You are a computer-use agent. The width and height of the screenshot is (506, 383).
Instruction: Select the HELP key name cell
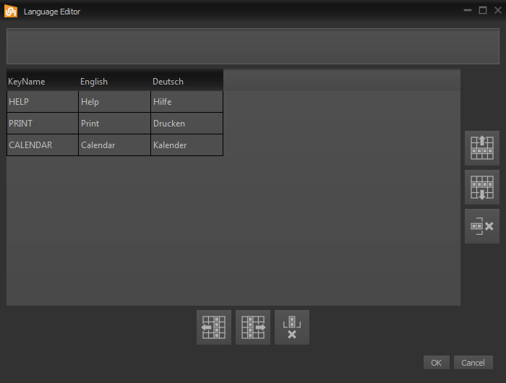coord(42,102)
